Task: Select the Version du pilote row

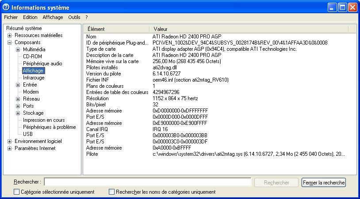Action: [220, 74]
